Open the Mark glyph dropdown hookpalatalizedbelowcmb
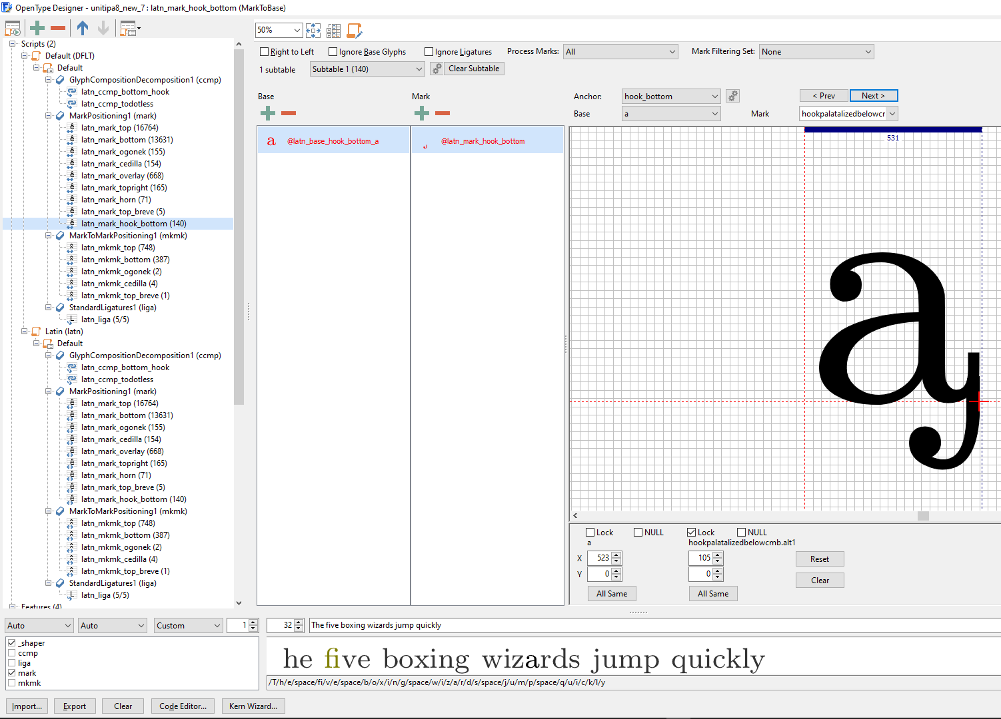The image size is (1001, 719). (x=848, y=114)
